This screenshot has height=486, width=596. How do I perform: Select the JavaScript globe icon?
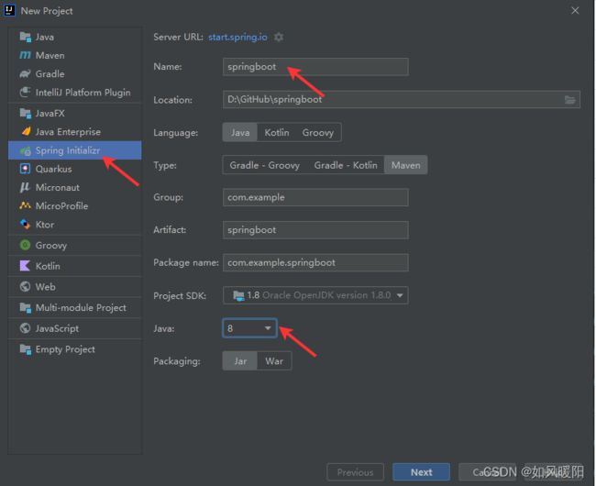coord(25,328)
